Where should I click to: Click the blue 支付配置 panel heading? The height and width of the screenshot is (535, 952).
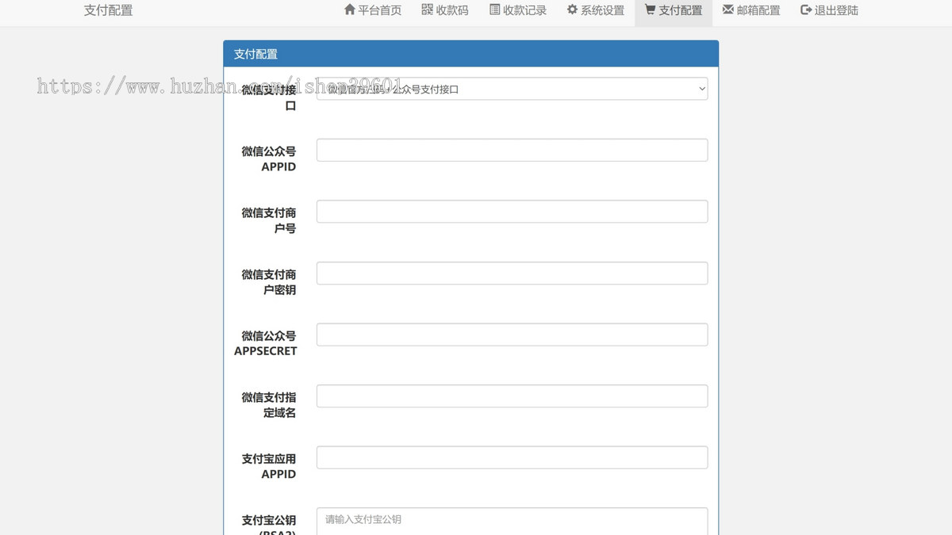tap(471, 54)
